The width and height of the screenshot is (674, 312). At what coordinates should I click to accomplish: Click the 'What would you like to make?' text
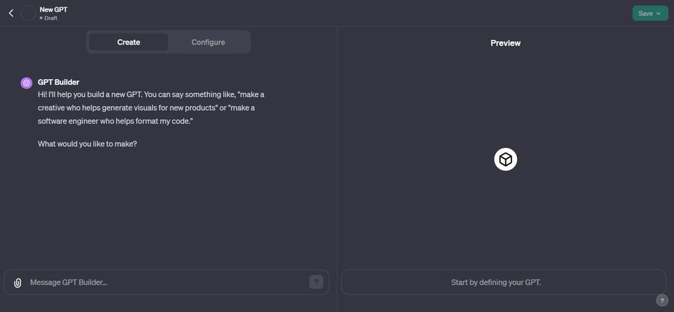87,144
